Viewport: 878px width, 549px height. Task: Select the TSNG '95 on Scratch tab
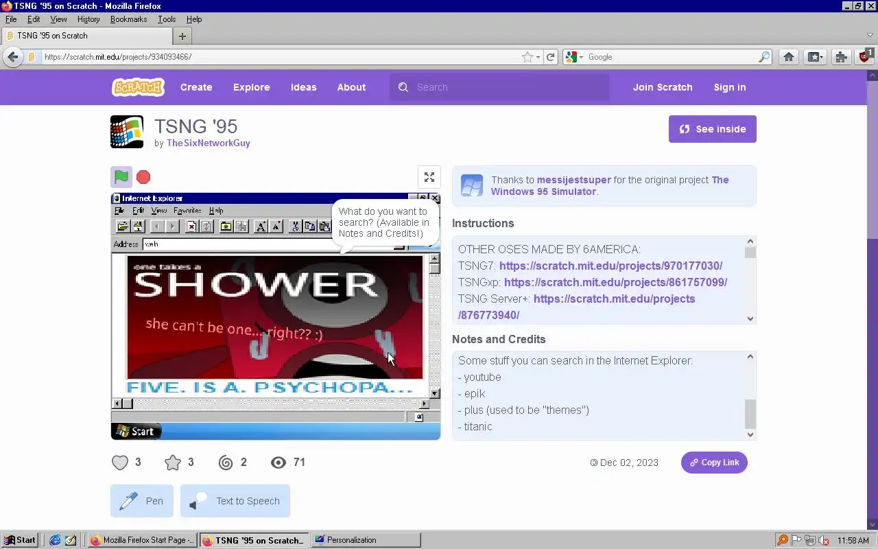(x=87, y=36)
